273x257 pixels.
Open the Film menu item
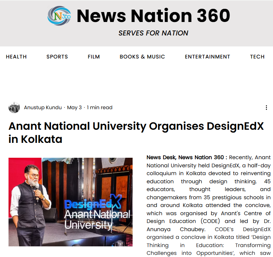pyautogui.click(x=94, y=57)
